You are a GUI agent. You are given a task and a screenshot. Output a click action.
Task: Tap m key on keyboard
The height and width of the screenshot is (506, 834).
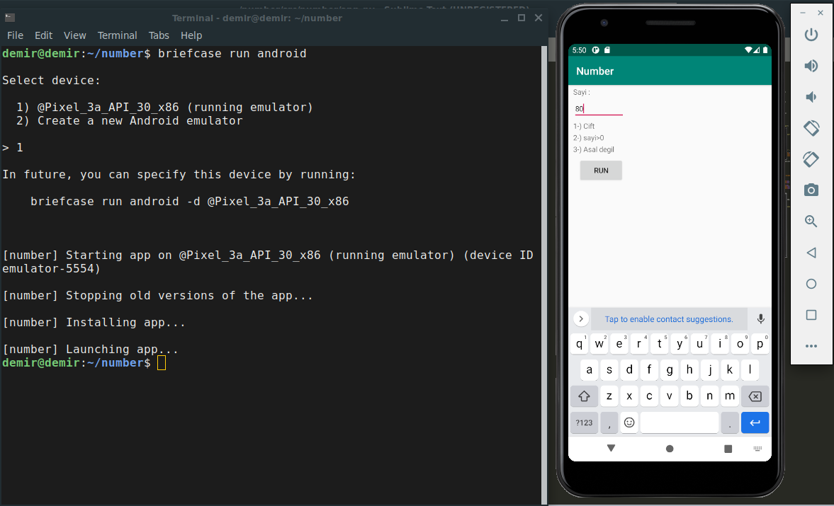pos(730,396)
